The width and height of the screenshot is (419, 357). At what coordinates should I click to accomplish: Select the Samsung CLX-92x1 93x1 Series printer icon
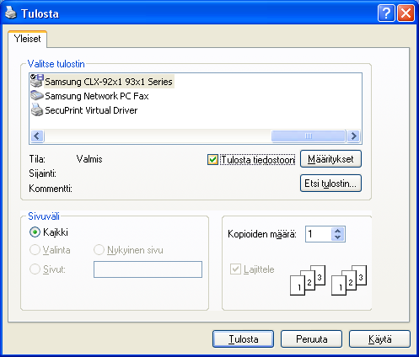[37, 81]
